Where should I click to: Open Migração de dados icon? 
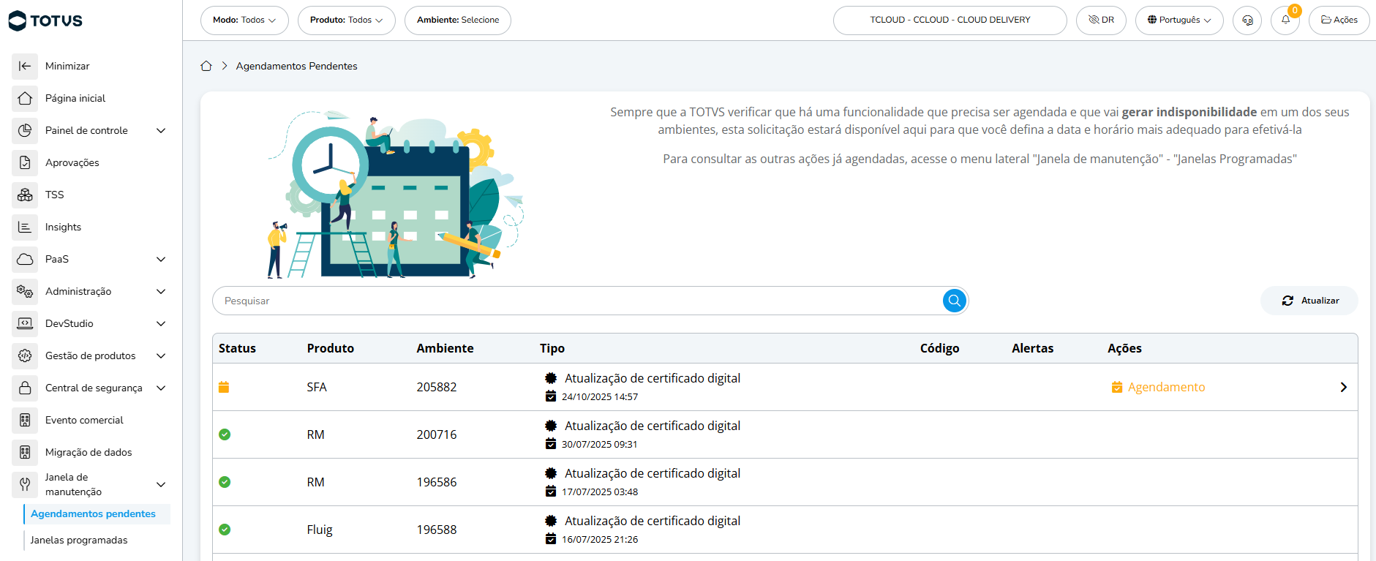pyautogui.click(x=25, y=452)
